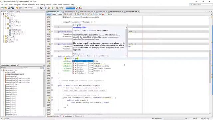Viewport: 213px width, 120px height.
Task: Click the editor's Find Selection magnifier icon
Action: (x=76, y=14)
